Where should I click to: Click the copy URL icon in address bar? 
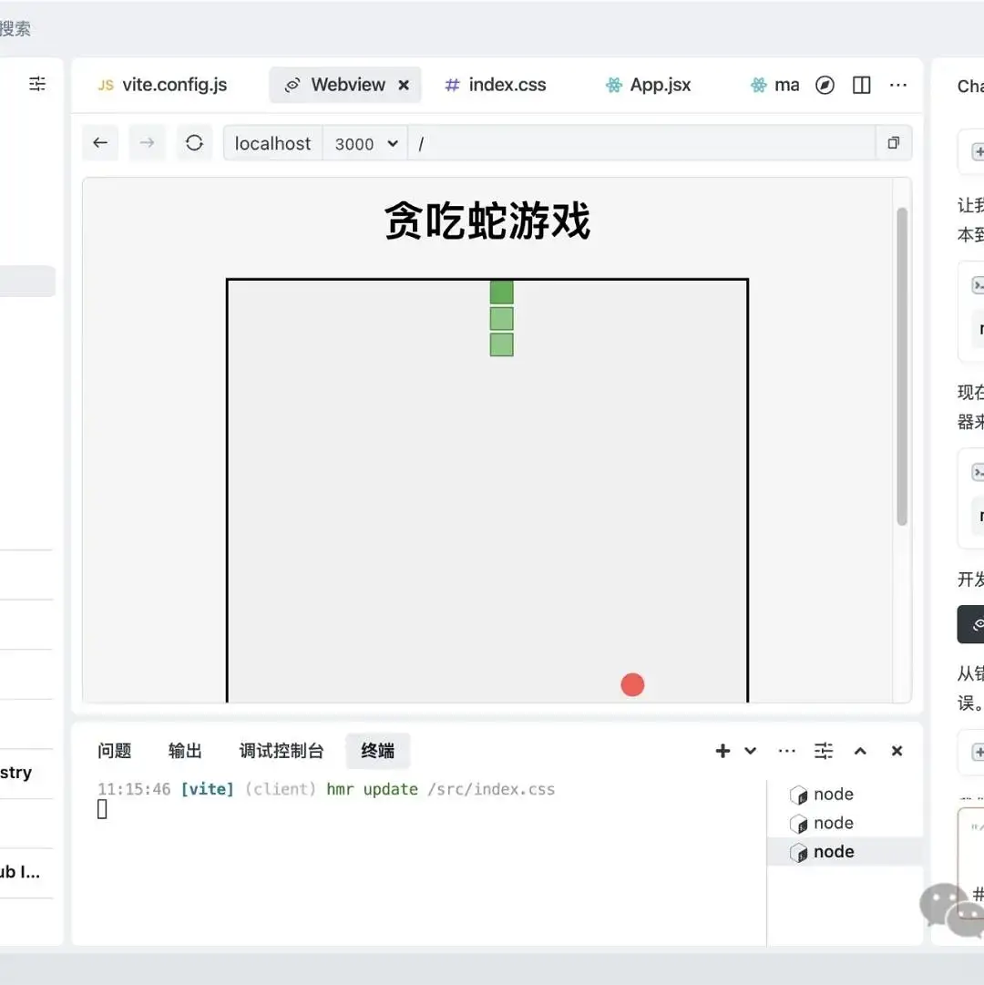coord(893,143)
